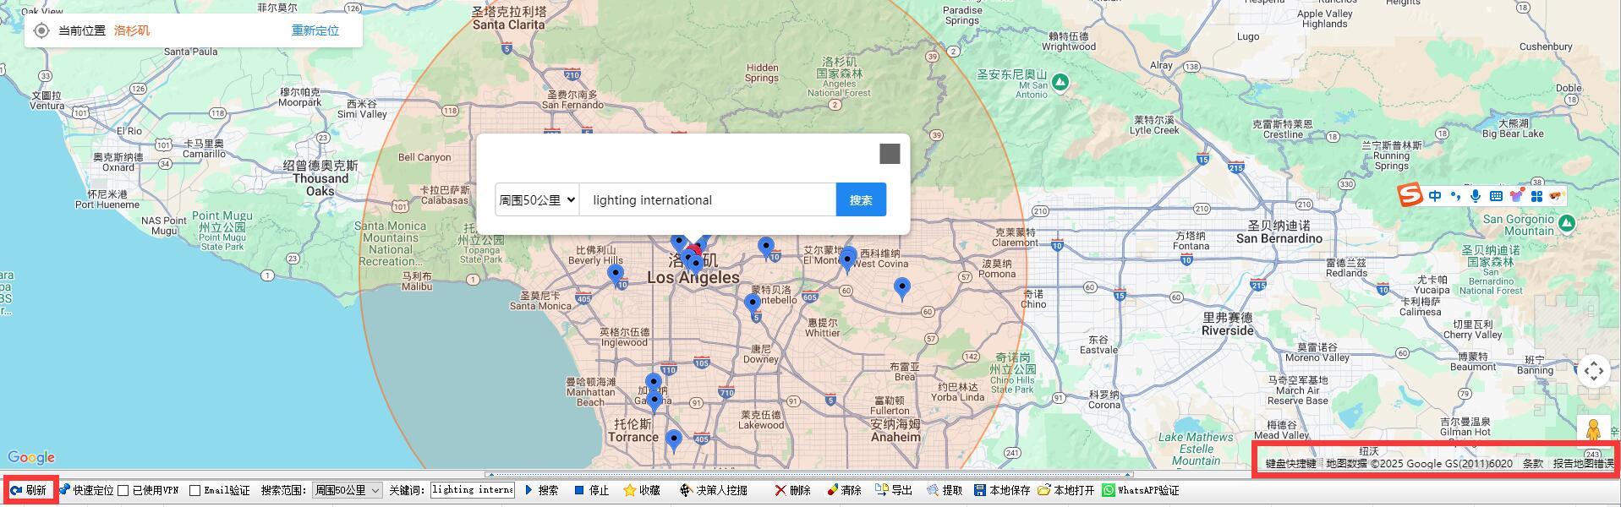This screenshot has width=1621, height=507.
Task: Click the 停止 stop tool
Action: (592, 490)
